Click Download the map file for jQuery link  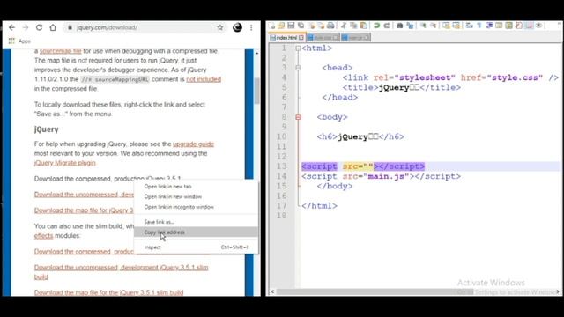[84, 210]
